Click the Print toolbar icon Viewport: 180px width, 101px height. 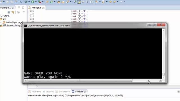tap(15, 2)
